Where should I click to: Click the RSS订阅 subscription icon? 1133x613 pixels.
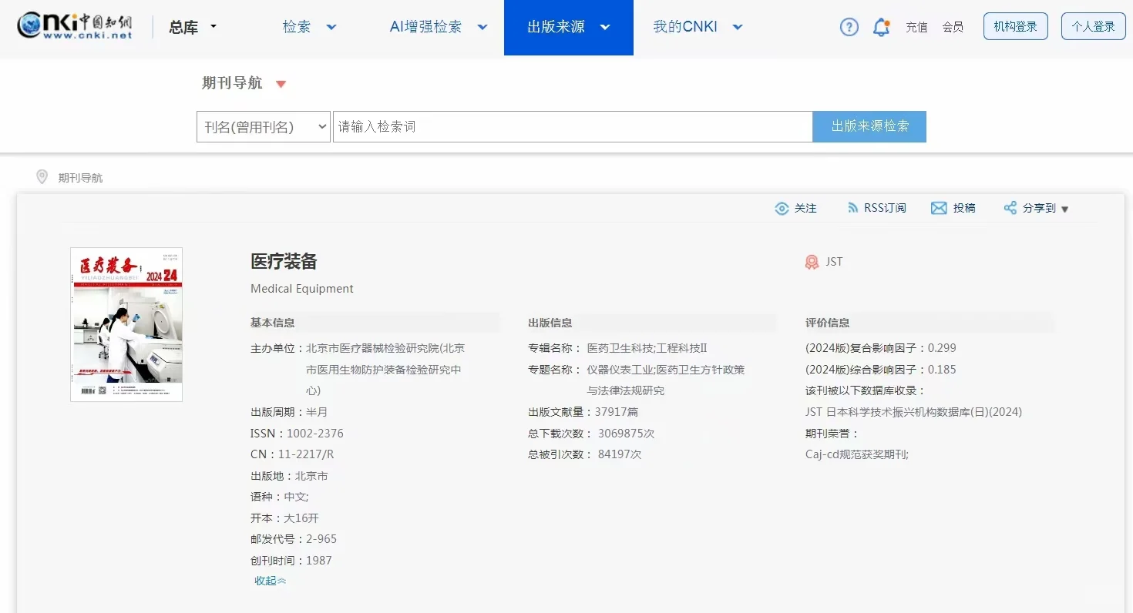point(852,207)
